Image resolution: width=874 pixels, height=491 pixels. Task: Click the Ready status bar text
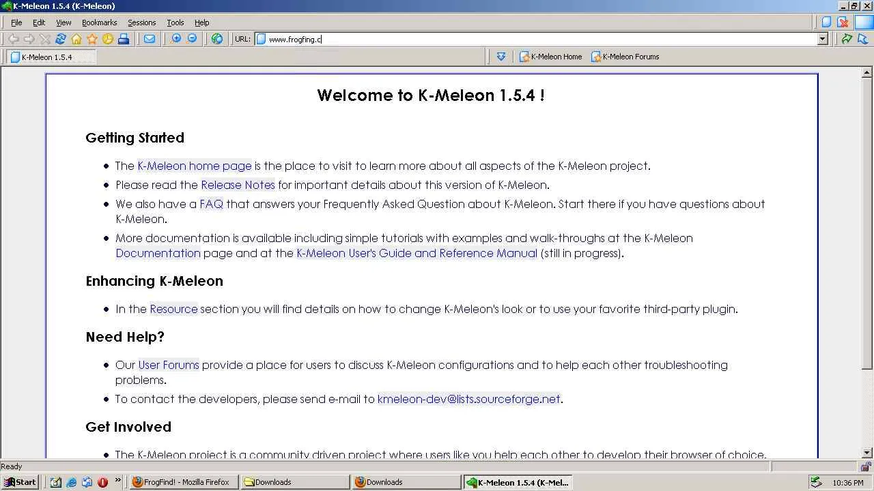(12, 466)
